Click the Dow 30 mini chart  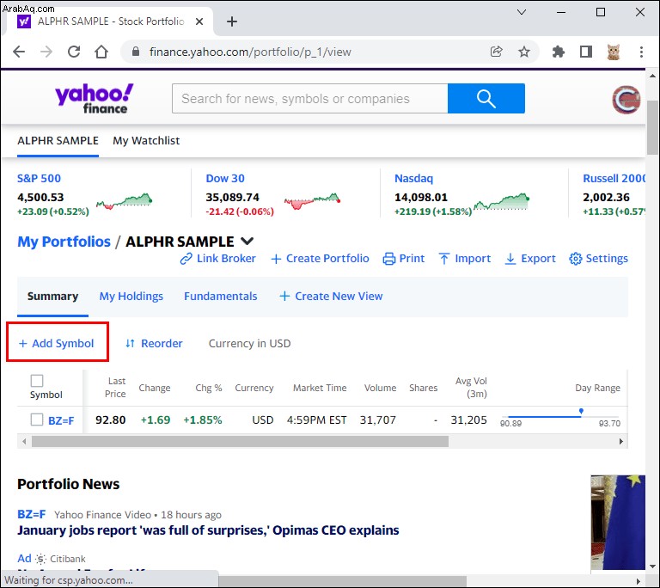[x=312, y=202]
